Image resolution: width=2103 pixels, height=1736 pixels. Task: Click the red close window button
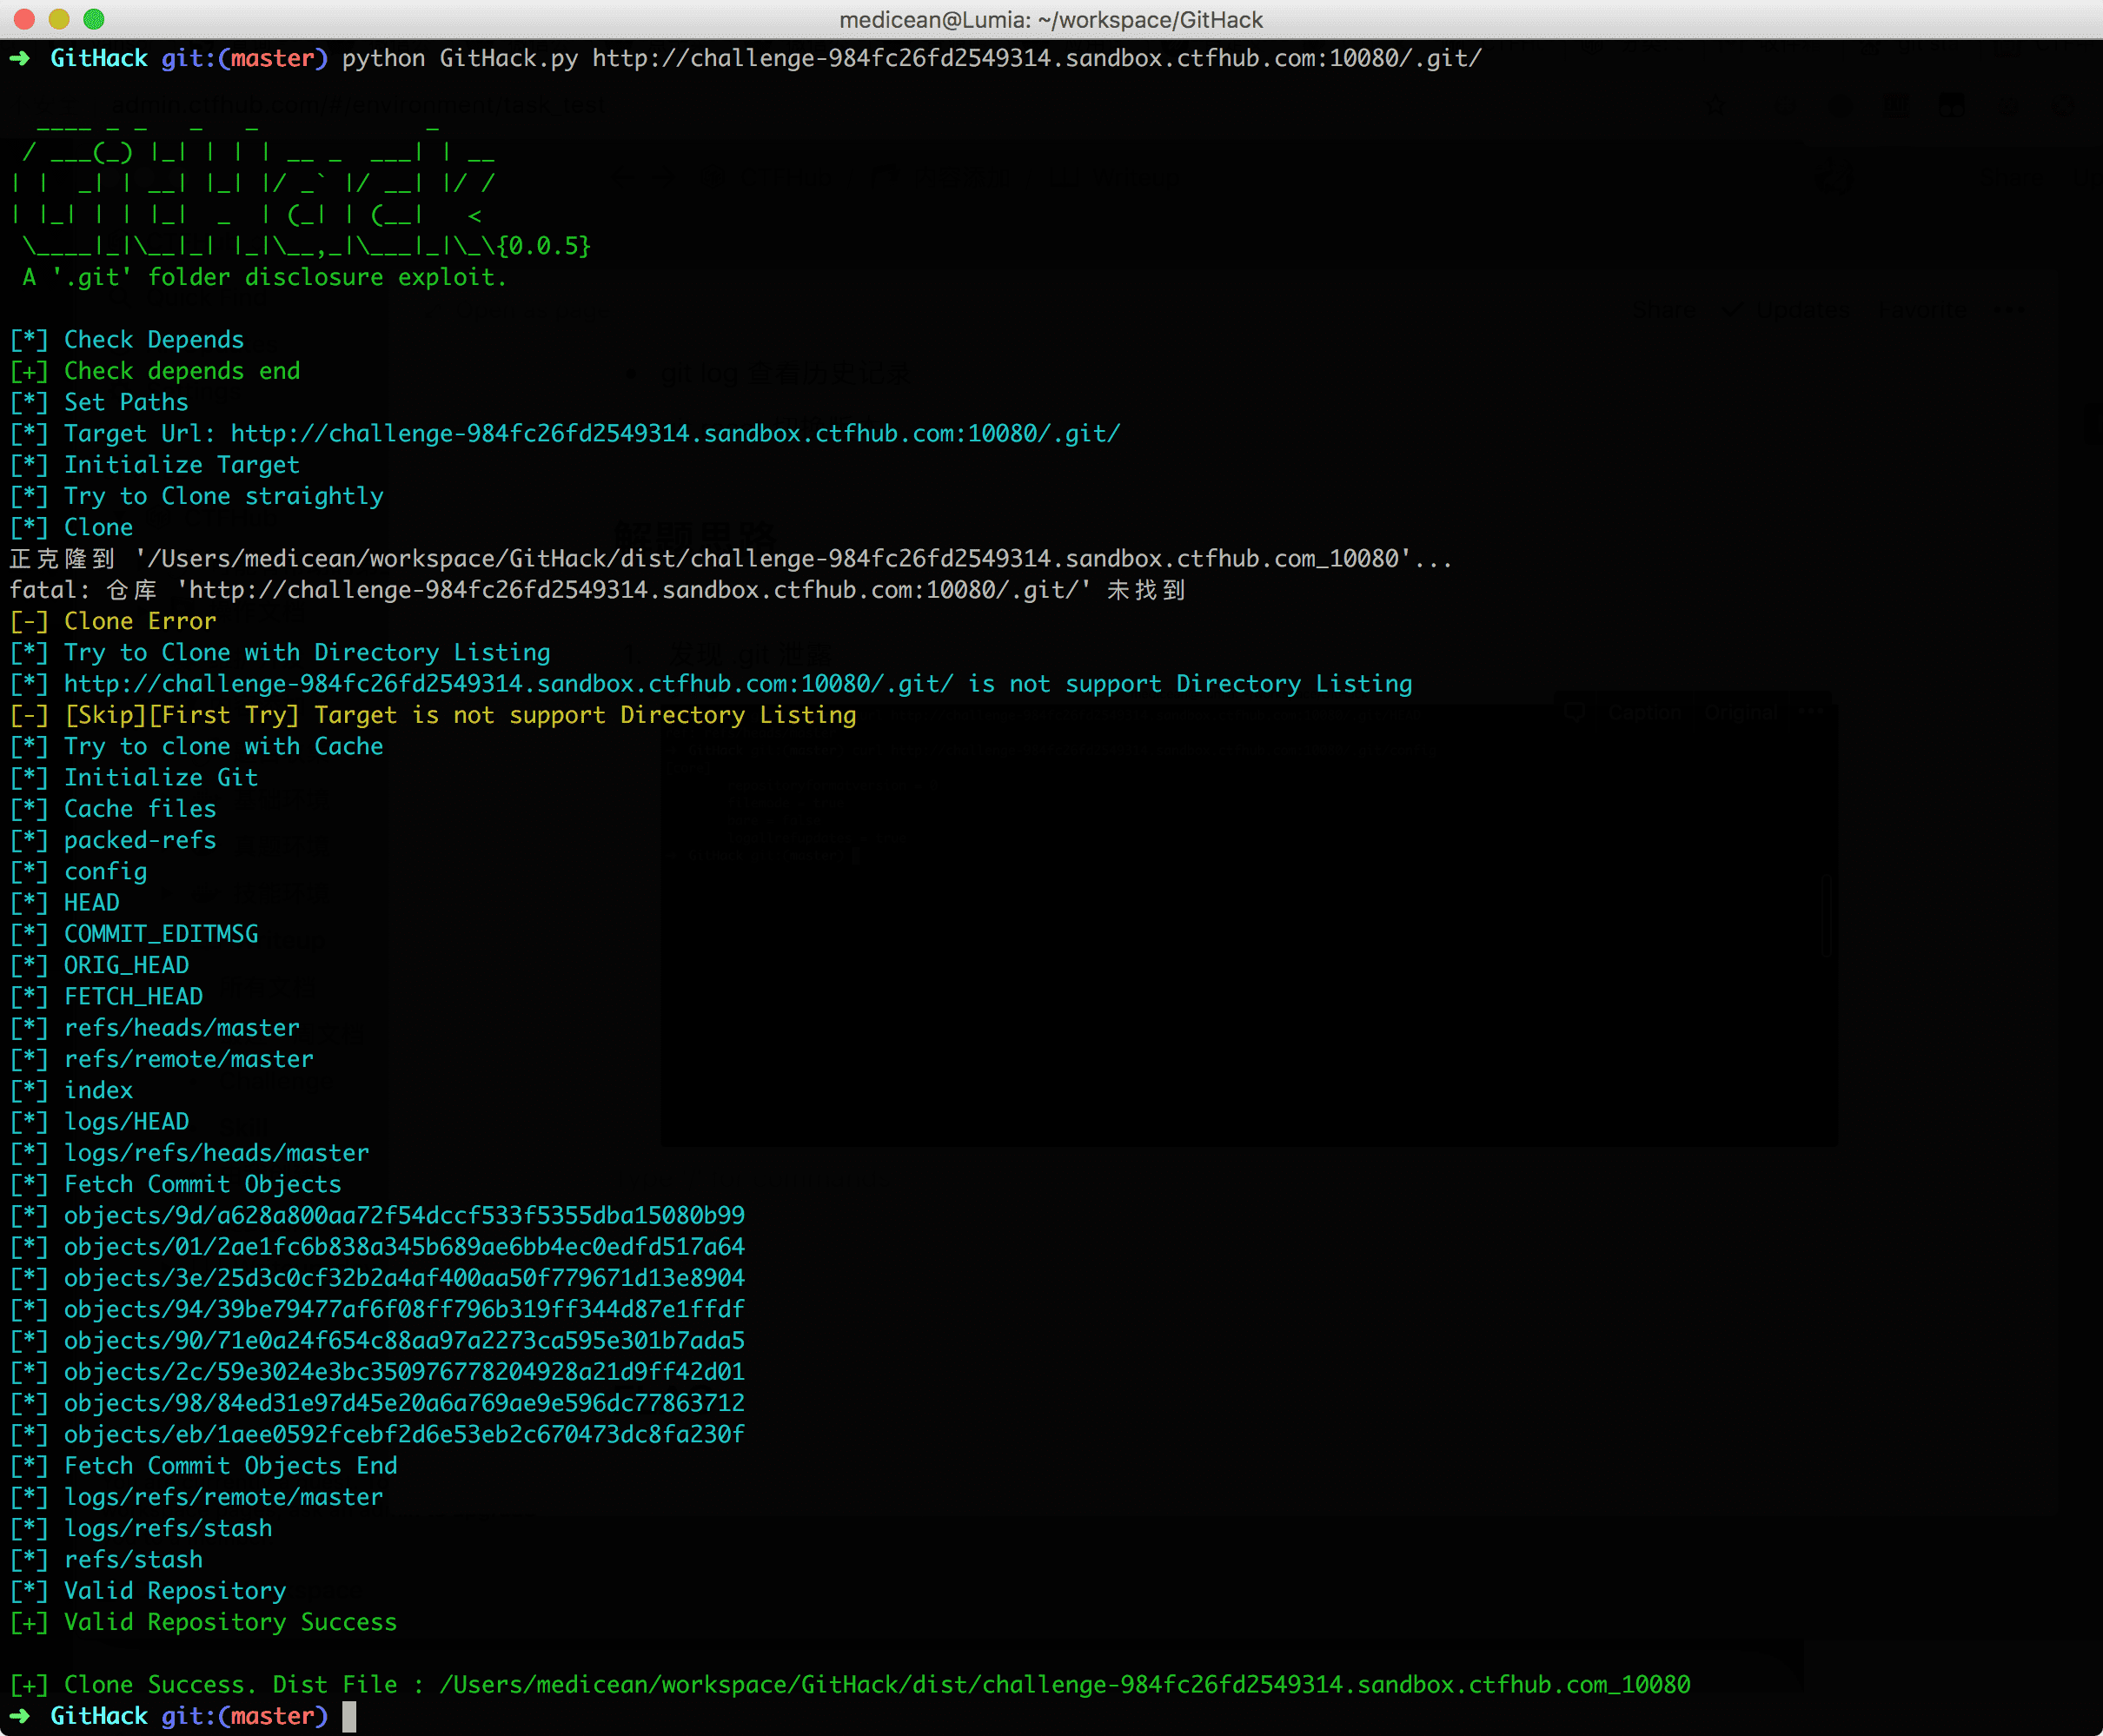tap(25, 19)
